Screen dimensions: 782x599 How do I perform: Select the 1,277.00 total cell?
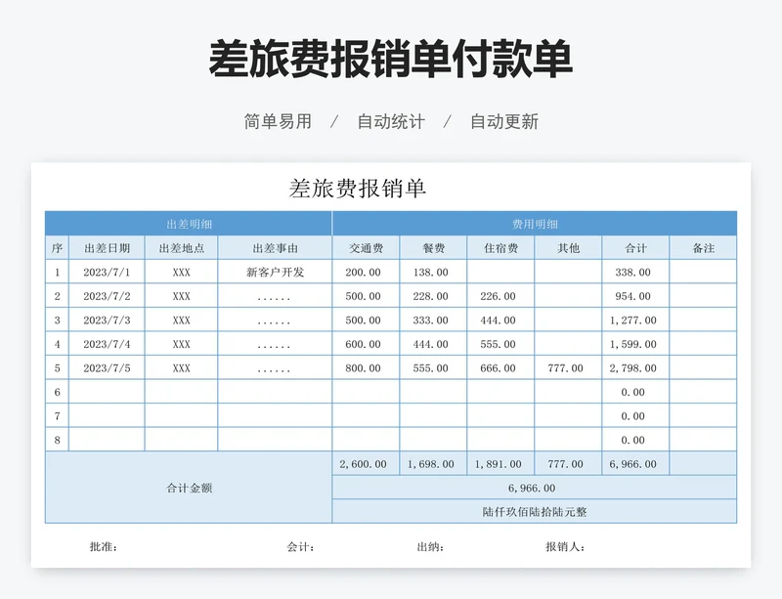pos(635,321)
